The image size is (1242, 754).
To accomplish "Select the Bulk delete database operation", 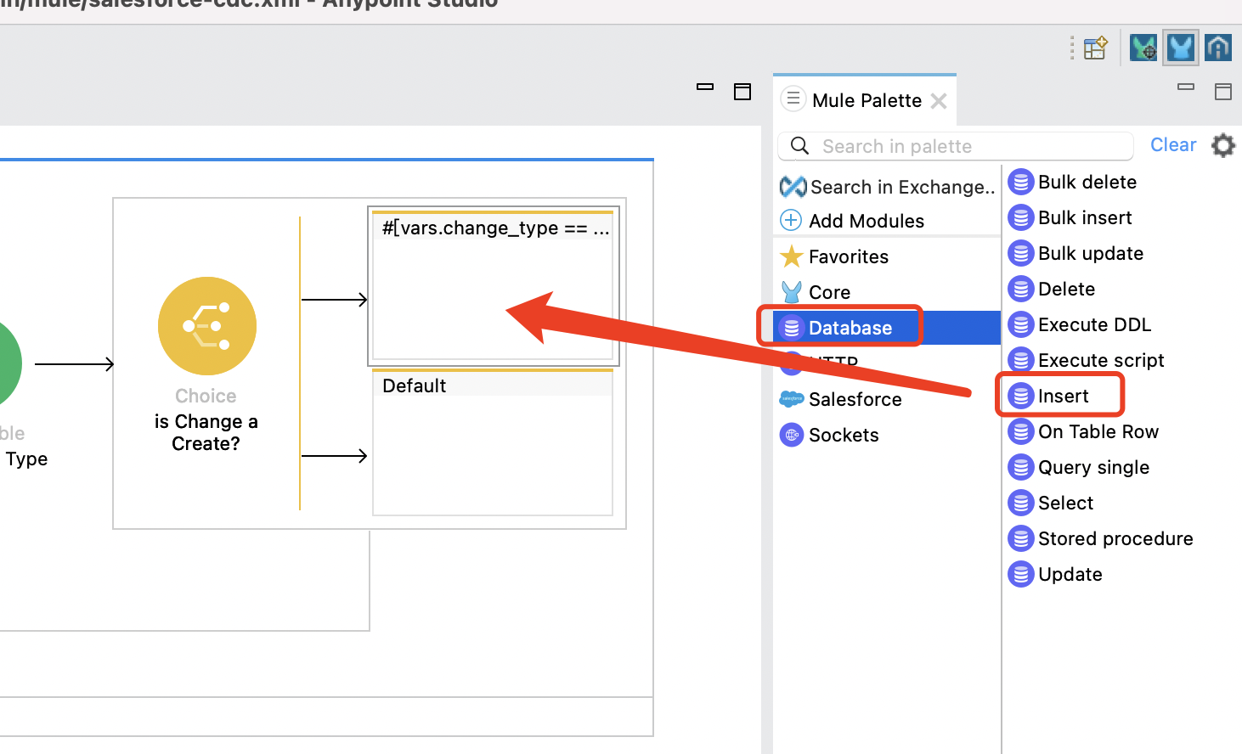I will [x=1073, y=182].
